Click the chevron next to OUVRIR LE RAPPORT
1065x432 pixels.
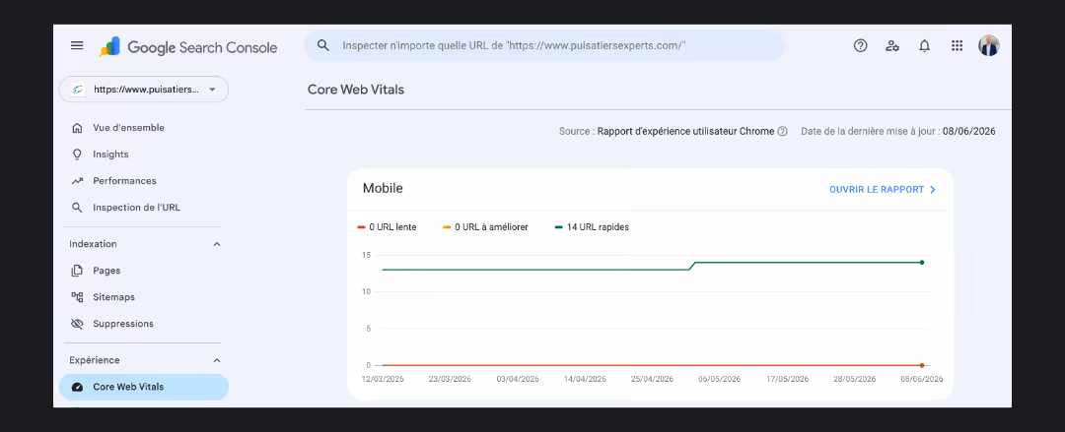(933, 190)
